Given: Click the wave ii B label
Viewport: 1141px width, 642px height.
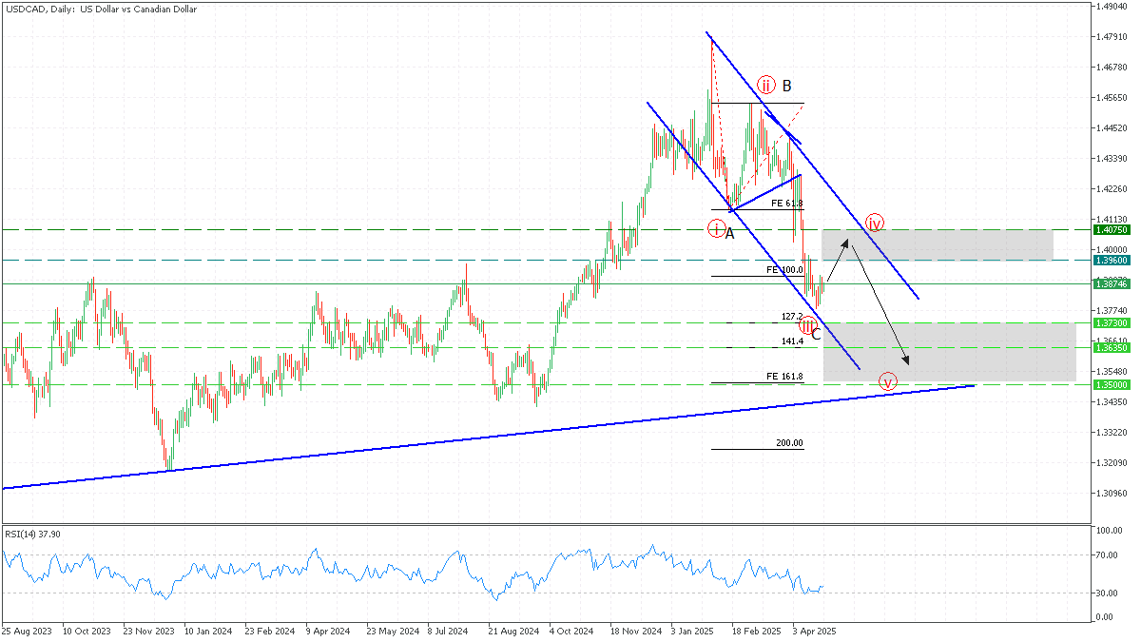Looking at the screenshot, I should coord(776,85).
